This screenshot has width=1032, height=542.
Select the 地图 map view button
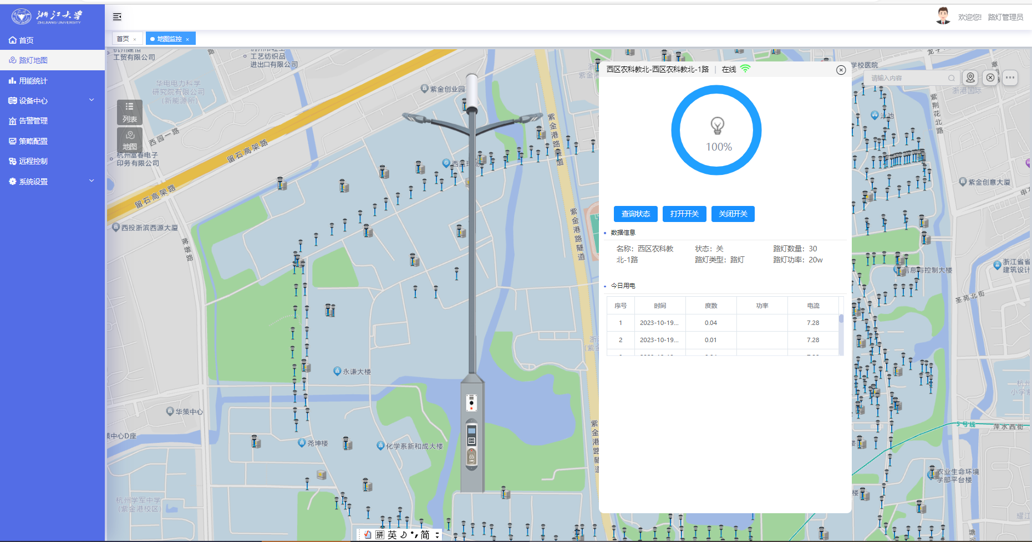pos(129,140)
